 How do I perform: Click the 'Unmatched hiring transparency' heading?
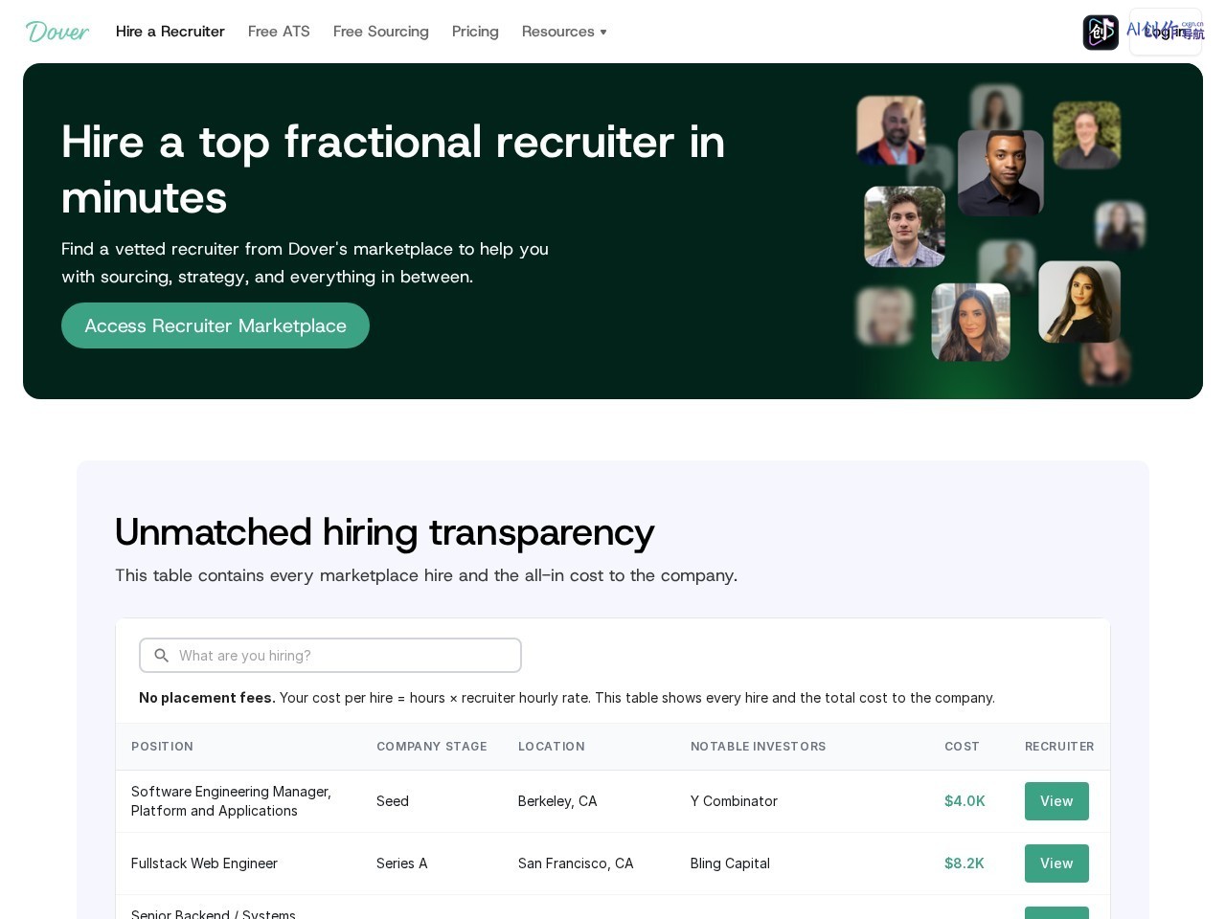tap(384, 532)
